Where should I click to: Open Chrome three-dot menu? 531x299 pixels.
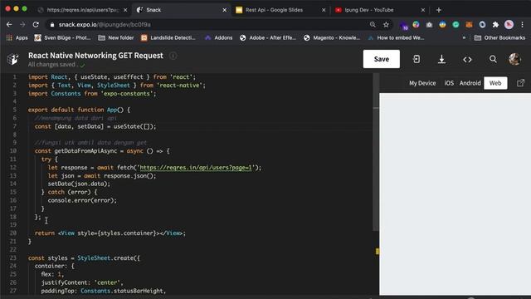coord(522,24)
